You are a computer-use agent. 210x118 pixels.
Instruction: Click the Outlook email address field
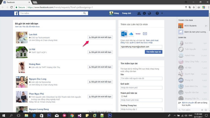pyautogui.click(x=141, y=47)
